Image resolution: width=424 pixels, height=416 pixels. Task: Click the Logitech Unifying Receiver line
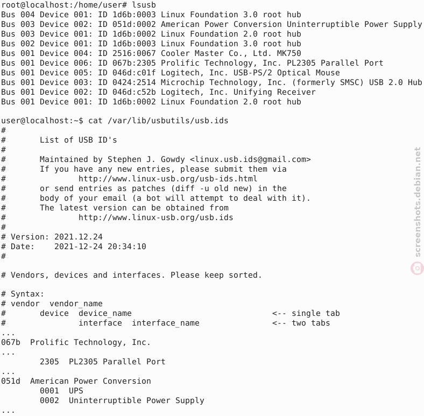click(x=158, y=92)
